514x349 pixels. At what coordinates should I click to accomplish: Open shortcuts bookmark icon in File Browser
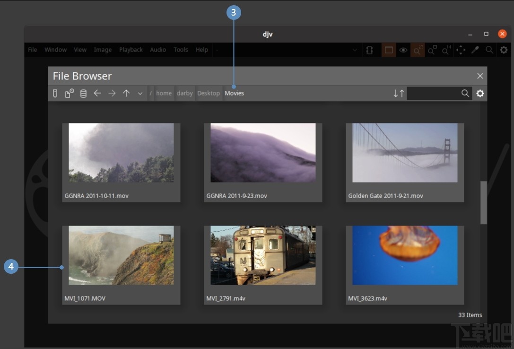pos(55,93)
